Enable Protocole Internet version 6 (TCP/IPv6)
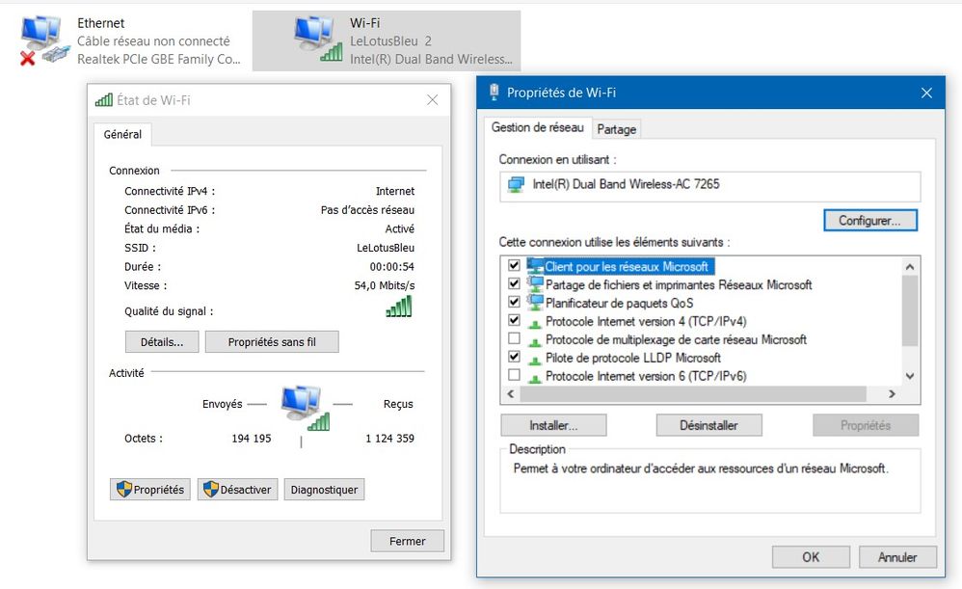The height and width of the screenshot is (589, 962). point(514,376)
